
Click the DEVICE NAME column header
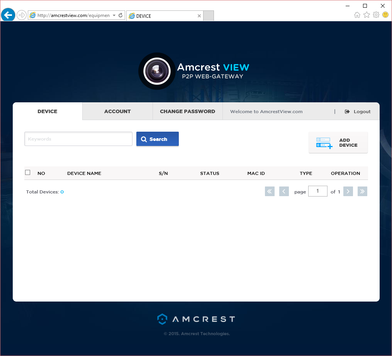point(84,173)
